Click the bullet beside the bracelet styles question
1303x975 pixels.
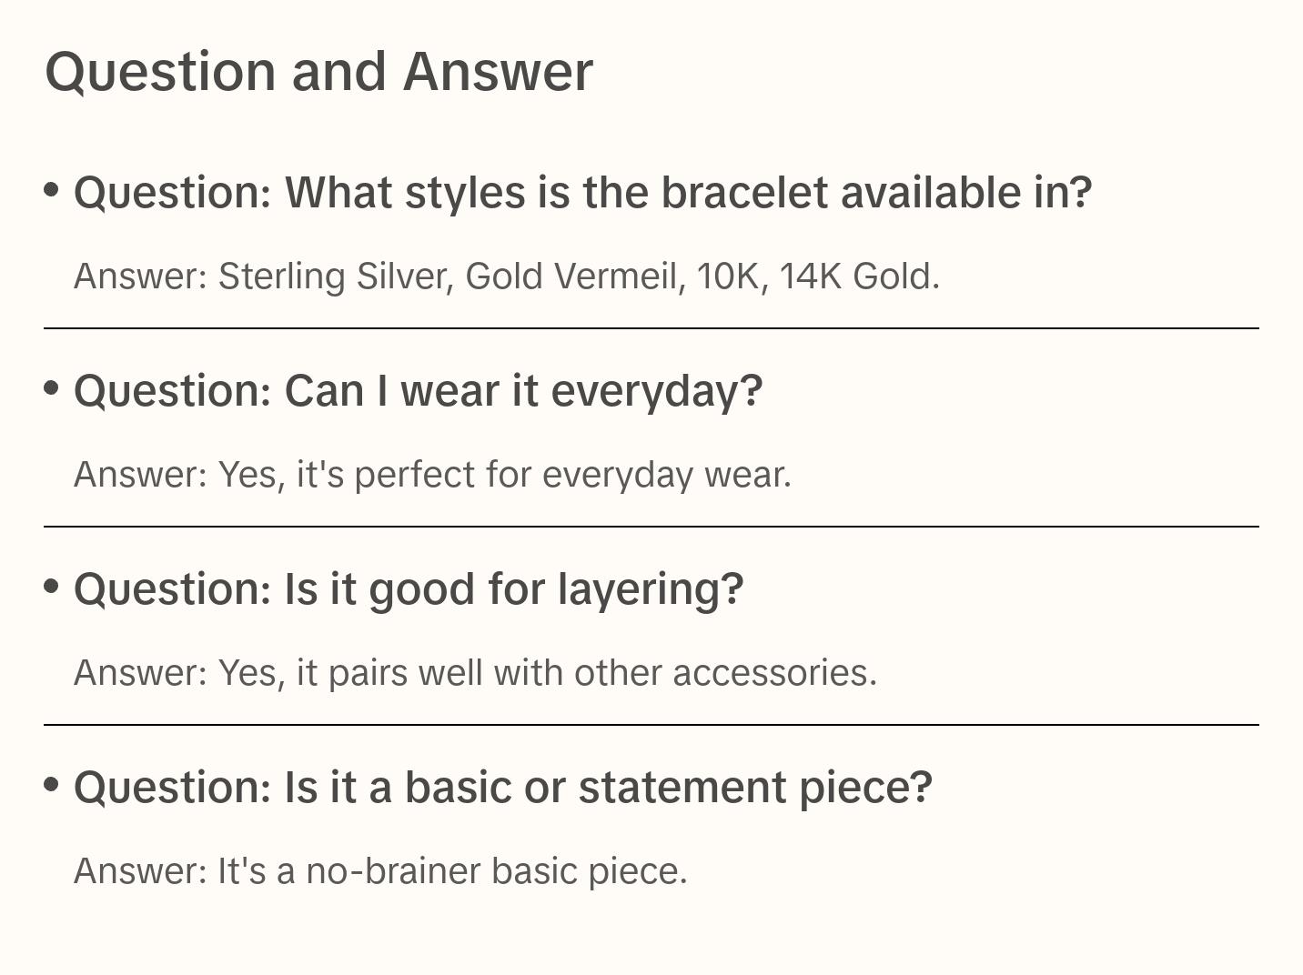52,190
